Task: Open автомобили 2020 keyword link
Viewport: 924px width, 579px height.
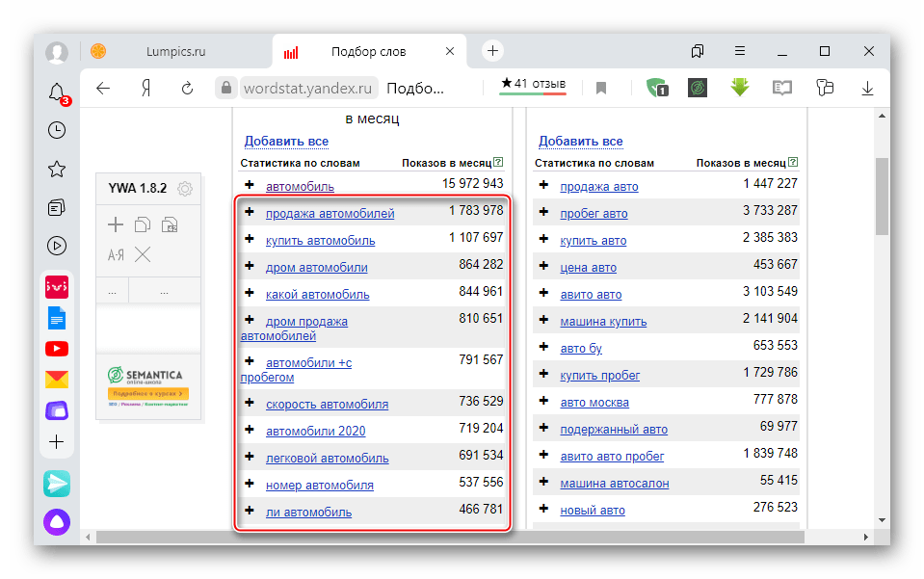Action: point(315,432)
